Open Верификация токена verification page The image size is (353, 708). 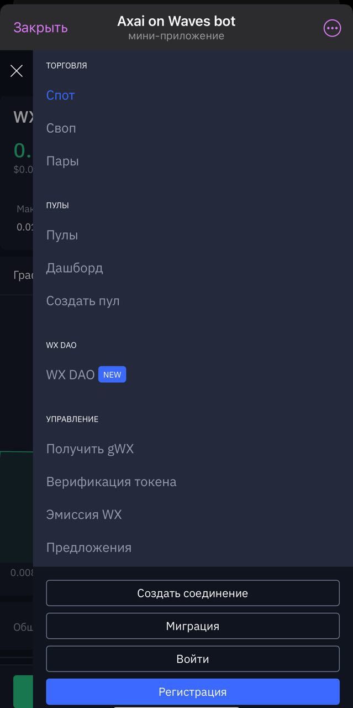tap(111, 481)
